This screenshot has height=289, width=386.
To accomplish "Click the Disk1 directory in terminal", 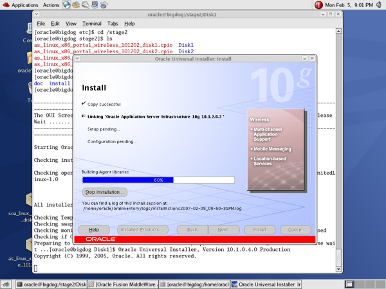I will pyautogui.click(x=186, y=45).
